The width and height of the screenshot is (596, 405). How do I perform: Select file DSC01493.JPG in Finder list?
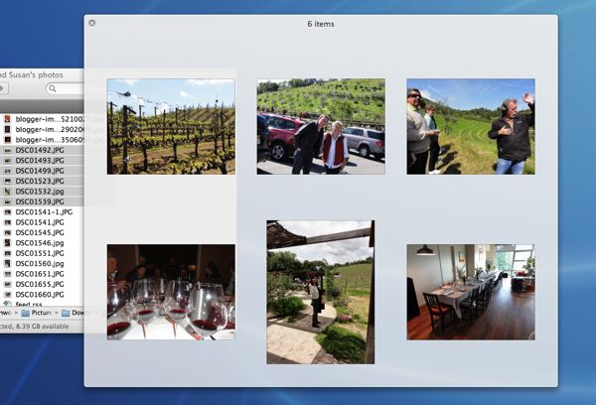point(40,161)
